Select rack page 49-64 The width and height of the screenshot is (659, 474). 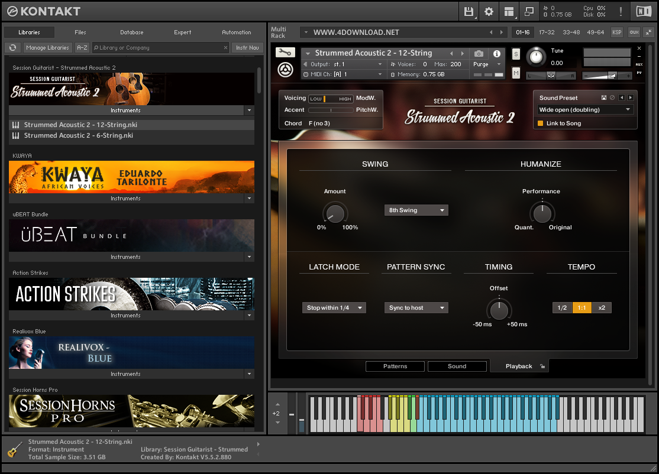[x=596, y=33]
